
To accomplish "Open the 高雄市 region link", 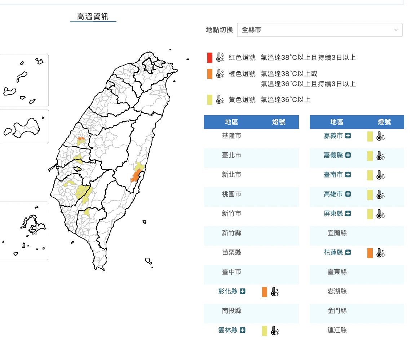I will (333, 194).
